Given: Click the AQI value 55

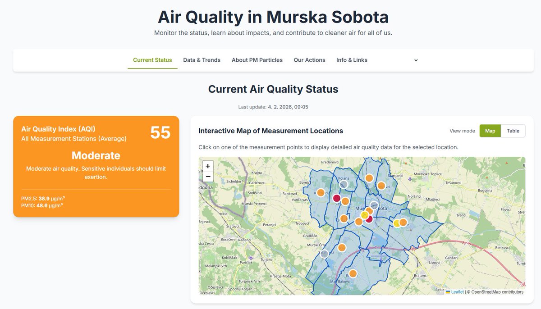Looking at the screenshot, I should pyautogui.click(x=160, y=133).
